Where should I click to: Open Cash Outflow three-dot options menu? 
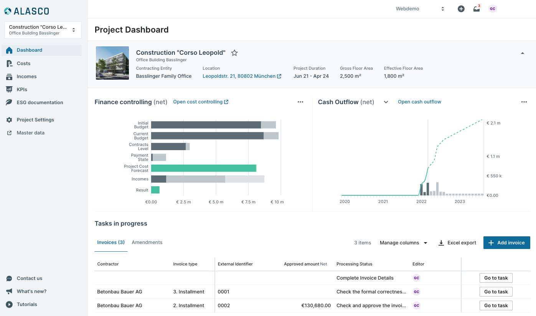click(x=524, y=102)
